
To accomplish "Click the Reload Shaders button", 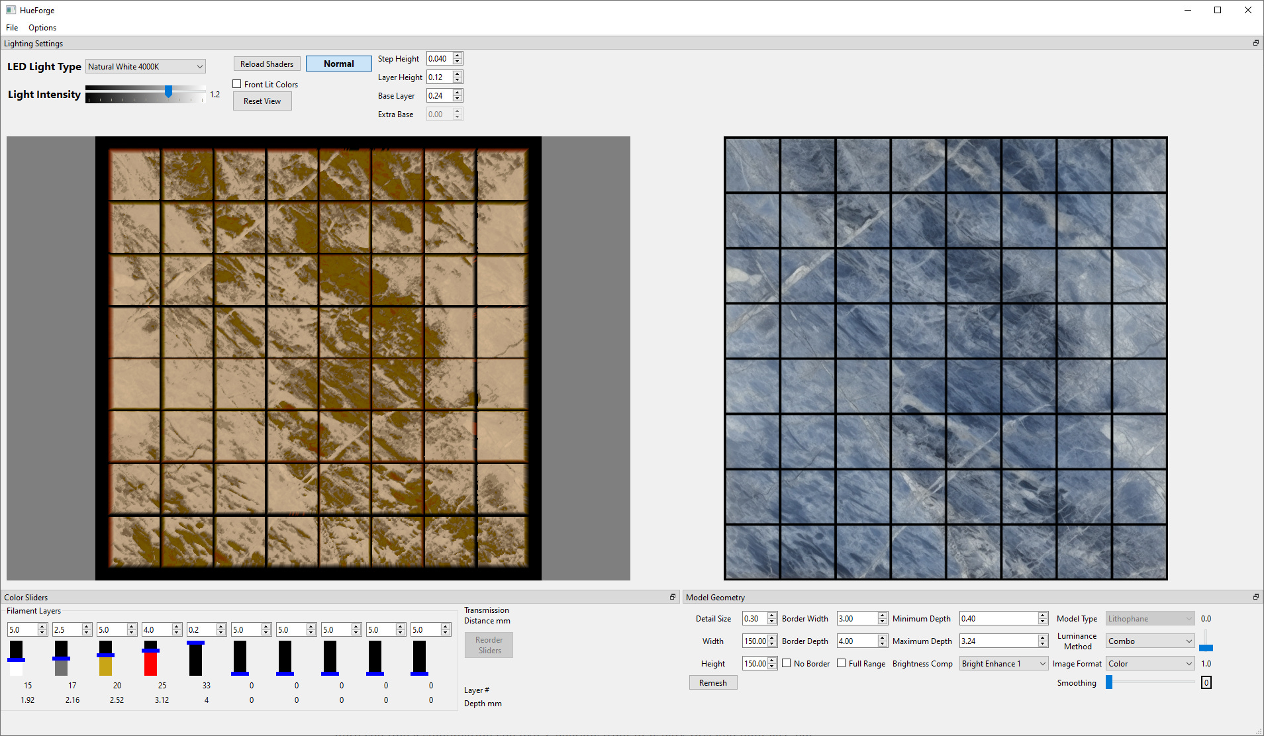I will [266, 63].
